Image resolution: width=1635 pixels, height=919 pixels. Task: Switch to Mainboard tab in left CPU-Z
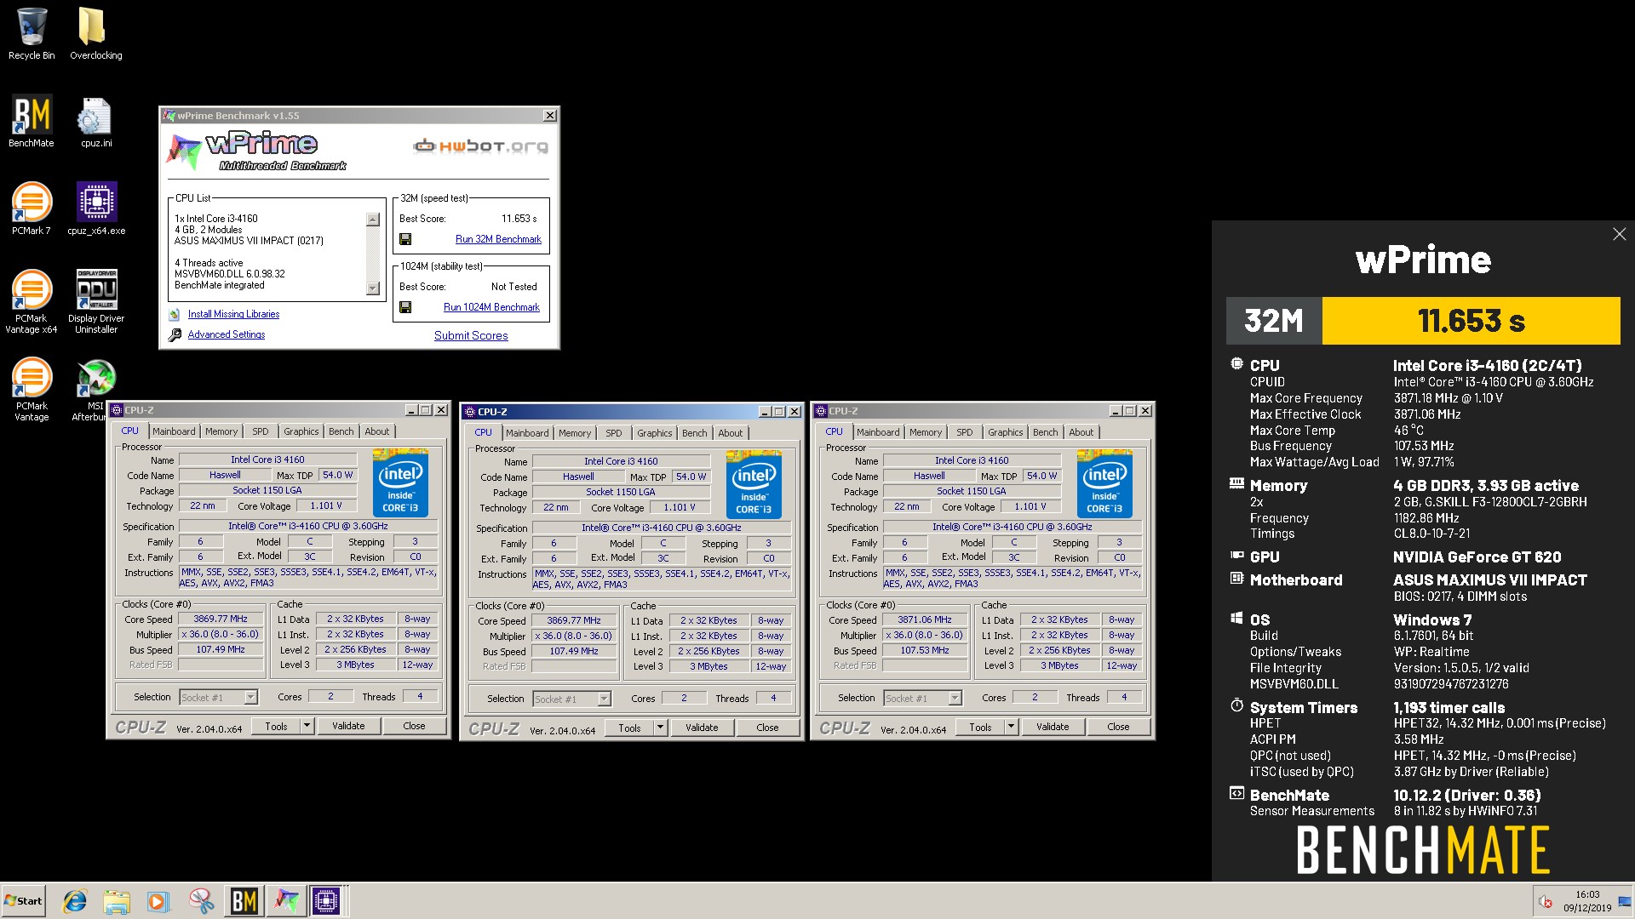coord(174,431)
